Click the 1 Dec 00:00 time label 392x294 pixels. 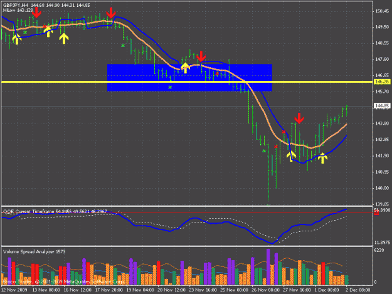point(327,290)
